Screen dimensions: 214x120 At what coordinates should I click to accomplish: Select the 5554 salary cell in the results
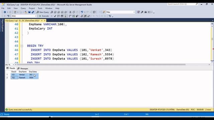pos(33,78)
